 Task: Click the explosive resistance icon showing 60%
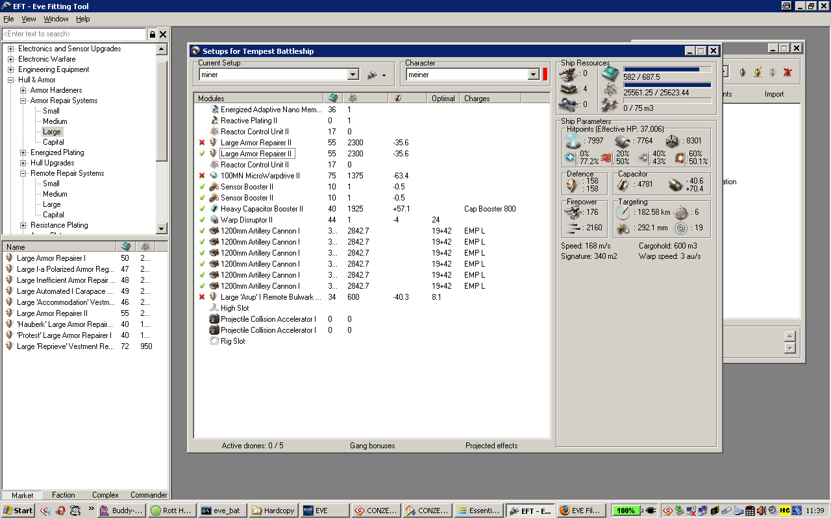click(x=680, y=157)
